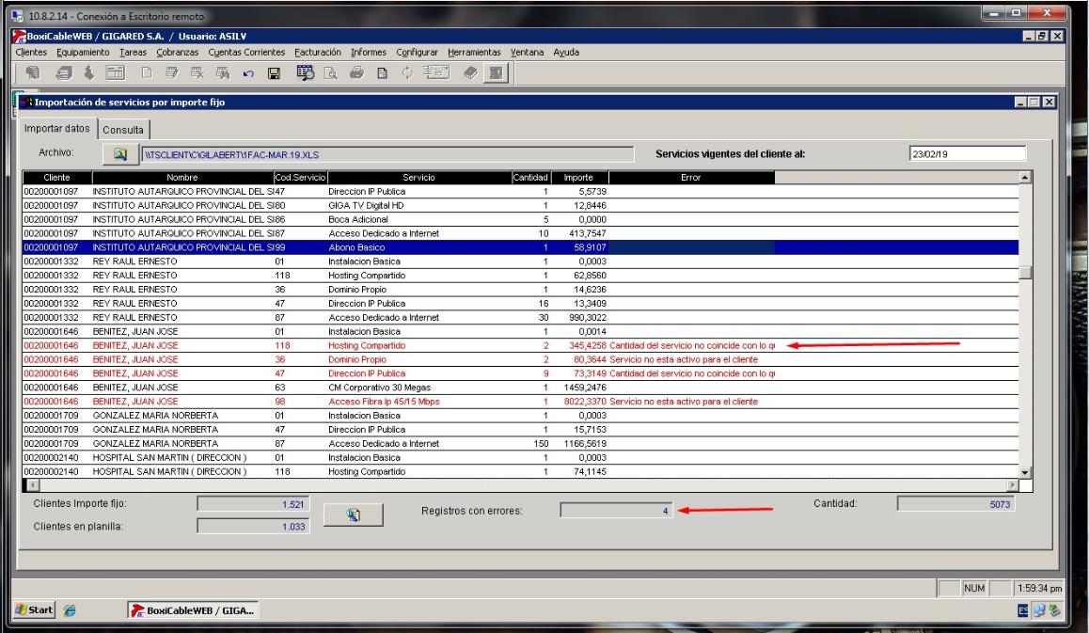Click the Importe column header

click(x=579, y=177)
